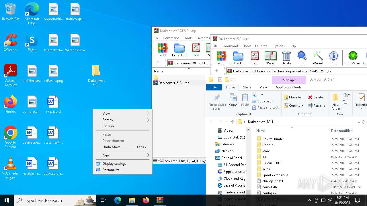
Task: Click Add icon in Darkcomet 5.3.1.rar window
Action: click(x=221, y=58)
